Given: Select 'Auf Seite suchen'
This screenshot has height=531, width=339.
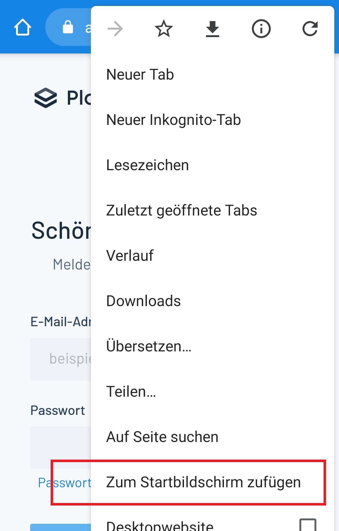Looking at the screenshot, I should (x=162, y=437).
